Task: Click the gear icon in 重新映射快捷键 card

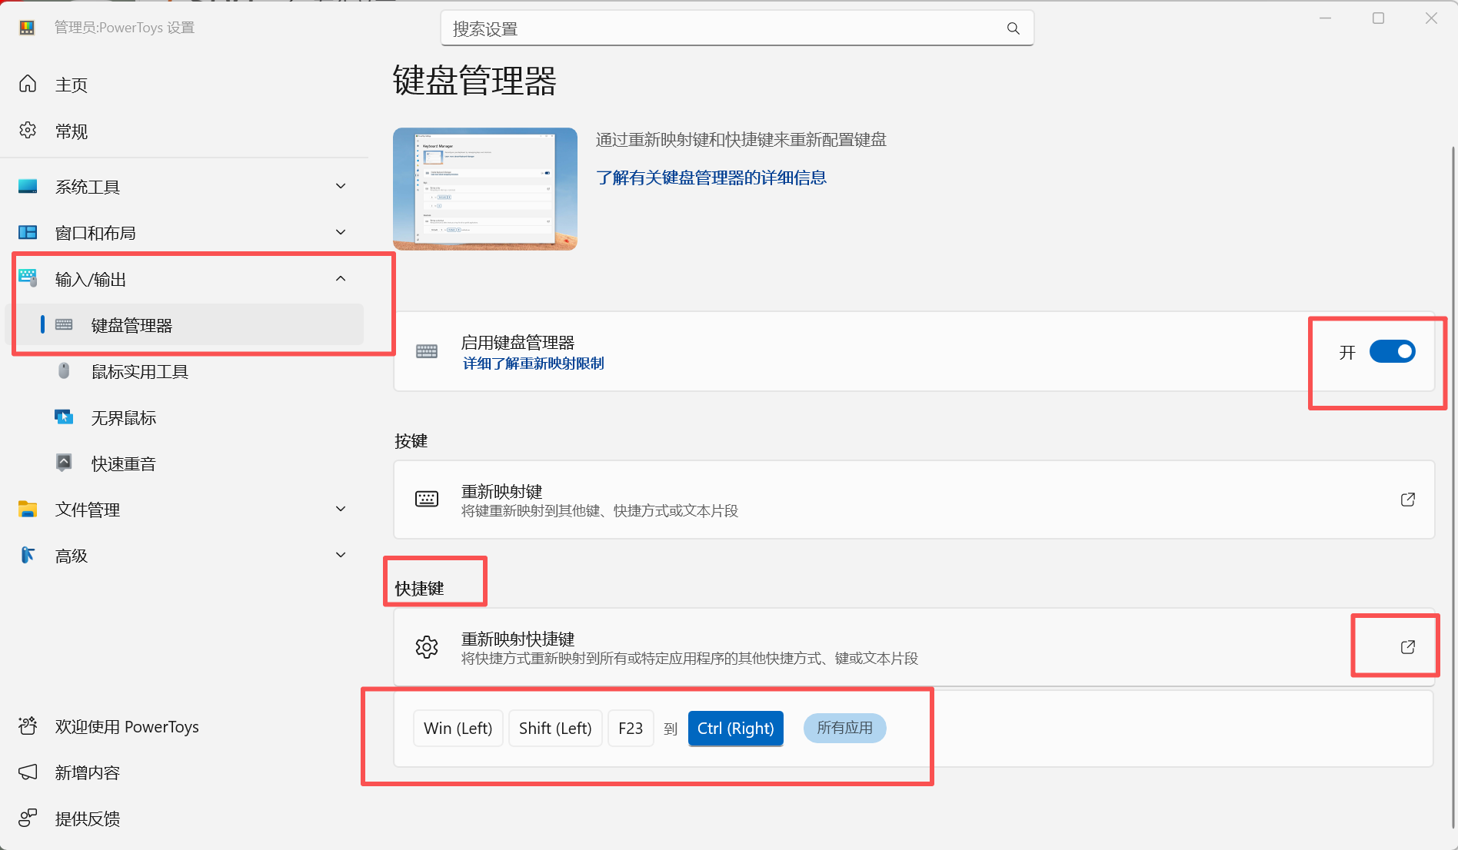Action: [x=427, y=647]
